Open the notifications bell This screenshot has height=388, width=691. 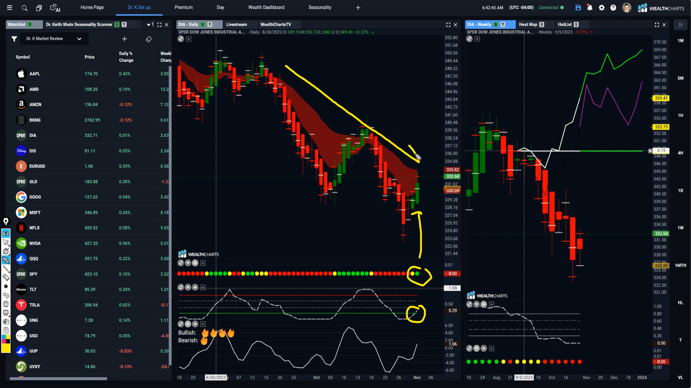coord(590,8)
